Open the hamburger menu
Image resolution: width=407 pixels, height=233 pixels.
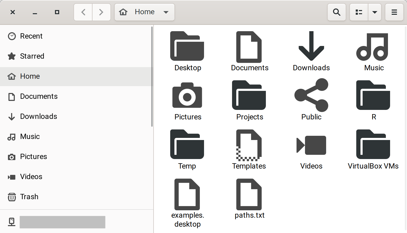click(394, 12)
